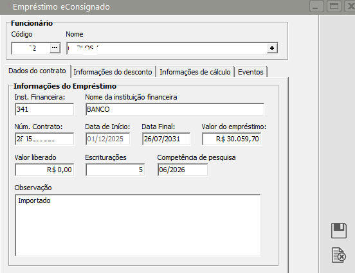The height and width of the screenshot is (273, 355).
Task: Click the Funcionário group label
Action: (32, 23)
